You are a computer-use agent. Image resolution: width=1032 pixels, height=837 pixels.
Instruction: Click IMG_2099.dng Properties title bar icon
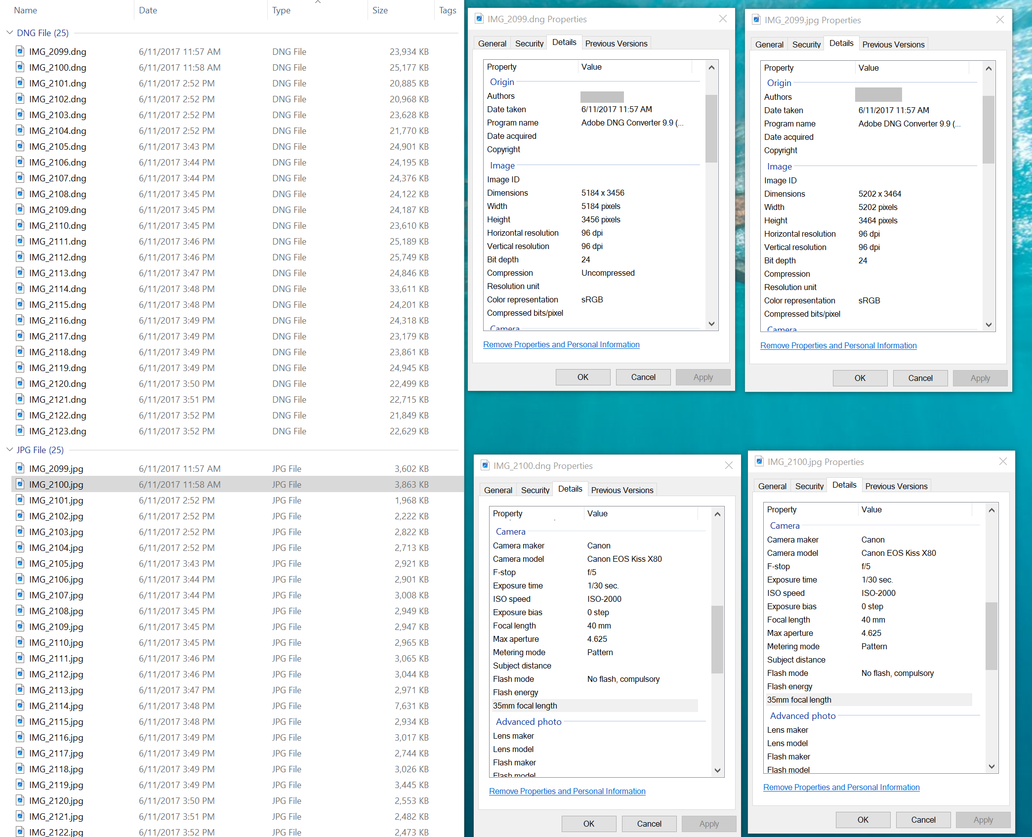[479, 19]
